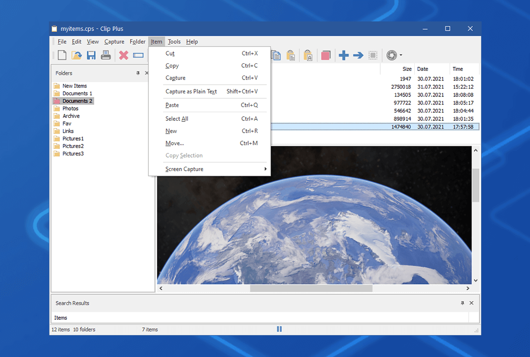
Task: Select the highlighted row with size 1474840
Action: pos(375,127)
